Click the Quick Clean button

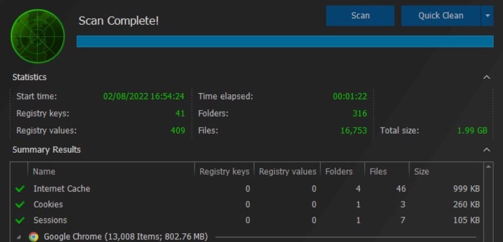(x=441, y=15)
